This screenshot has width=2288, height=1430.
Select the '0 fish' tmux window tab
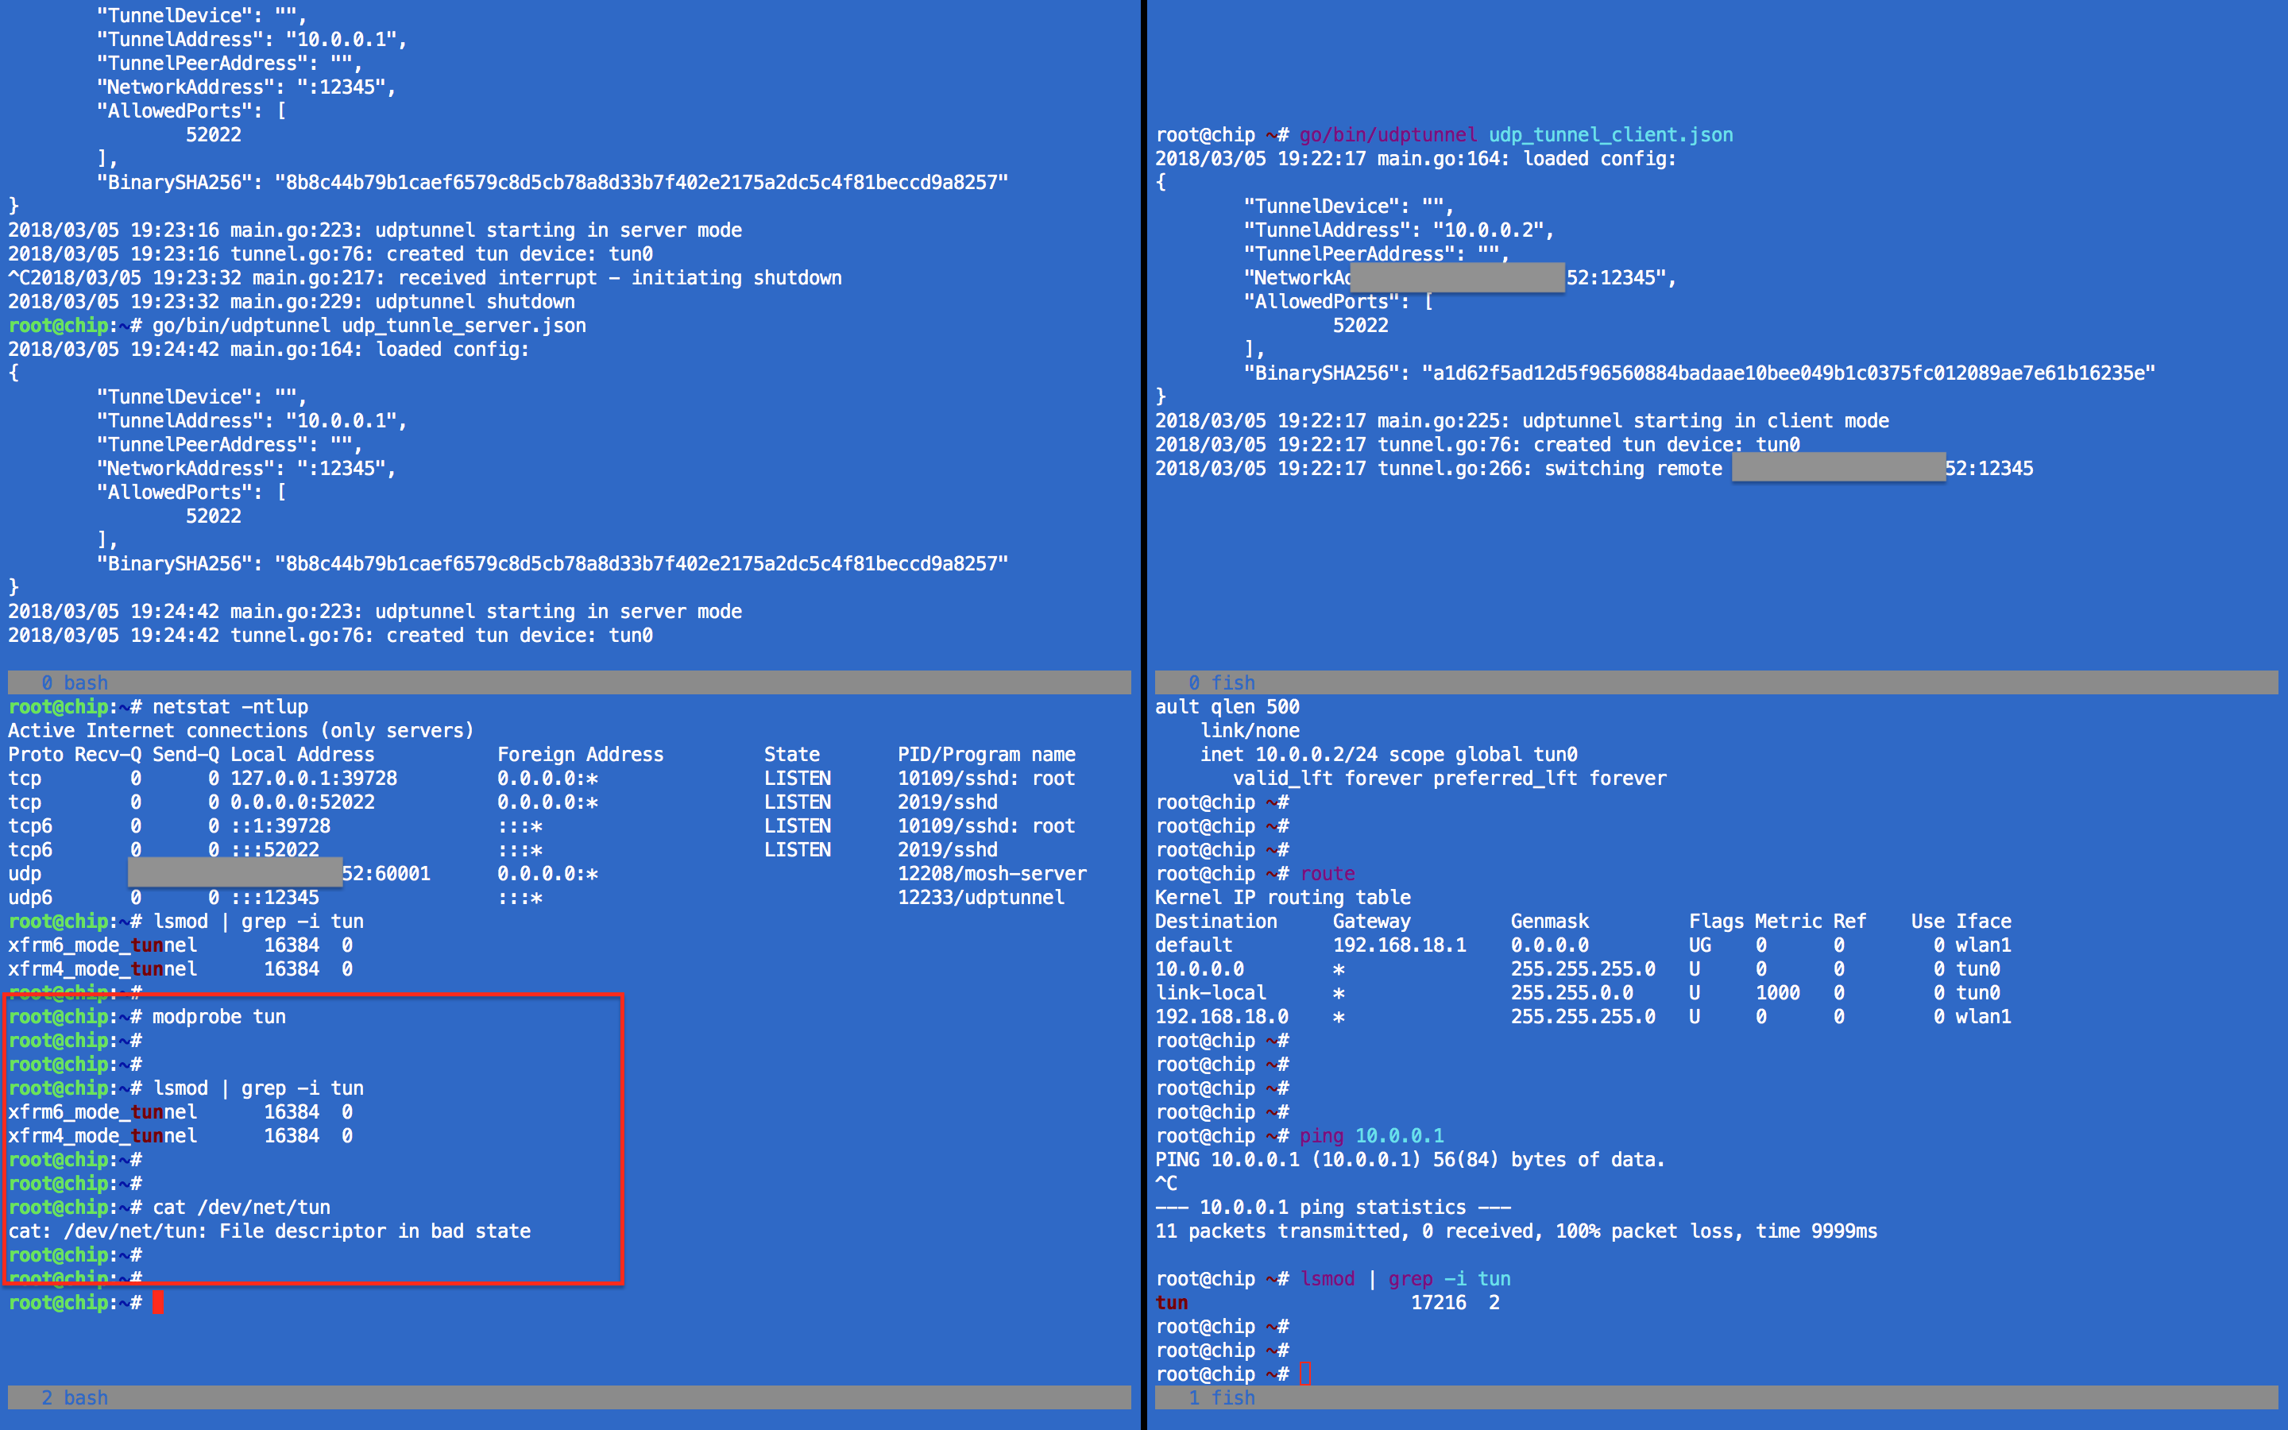point(1220,682)
